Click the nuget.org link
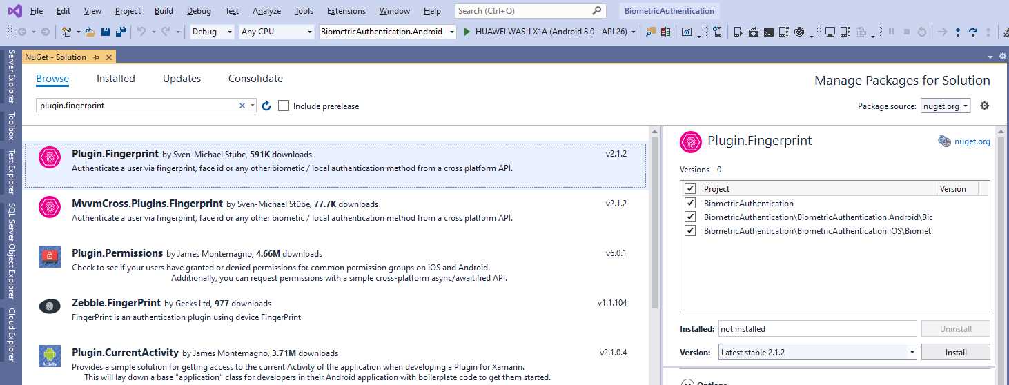Image resolution: width=1009 pixels, height=385 pixels. coord(972,141)
